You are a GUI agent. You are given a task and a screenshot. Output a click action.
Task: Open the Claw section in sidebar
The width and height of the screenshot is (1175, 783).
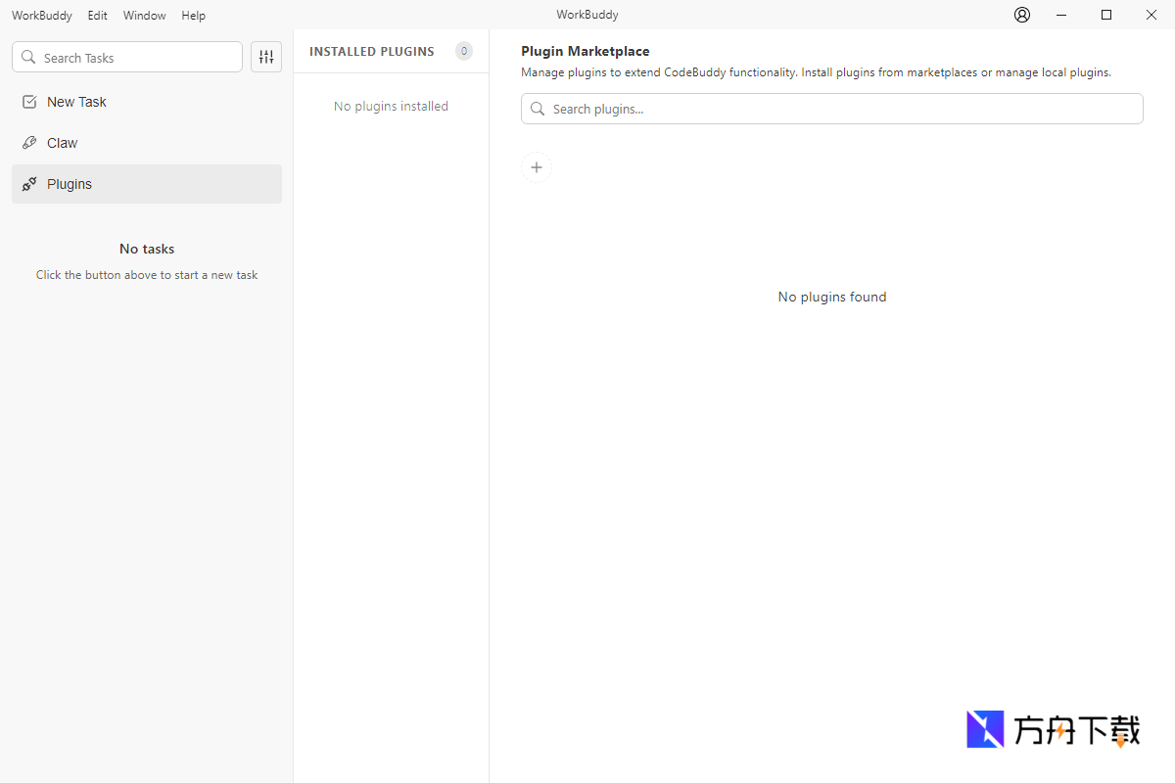click(62, 143)
